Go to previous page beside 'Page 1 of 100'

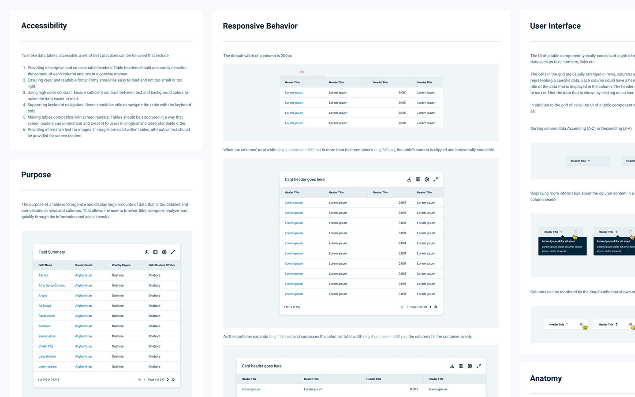[x=407, y=307]
